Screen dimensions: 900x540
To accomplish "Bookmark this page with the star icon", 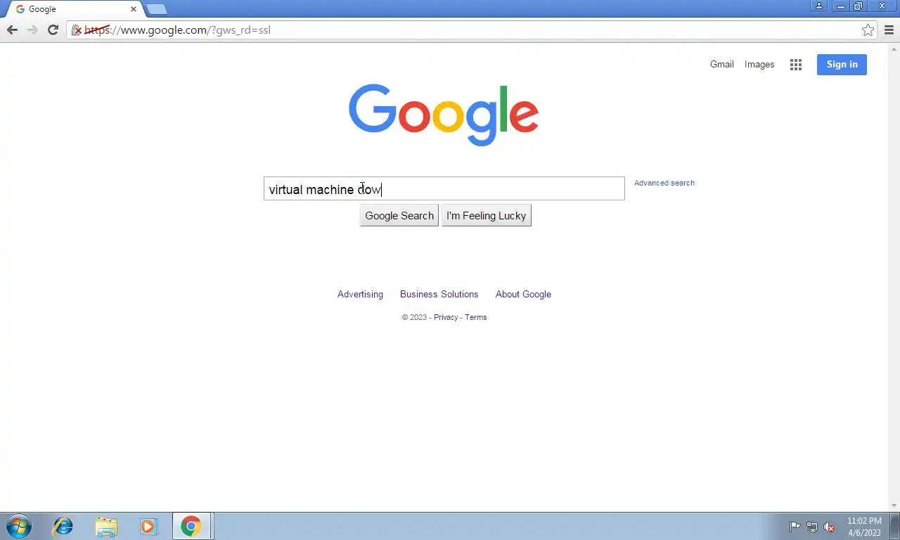I will [868, 30].
